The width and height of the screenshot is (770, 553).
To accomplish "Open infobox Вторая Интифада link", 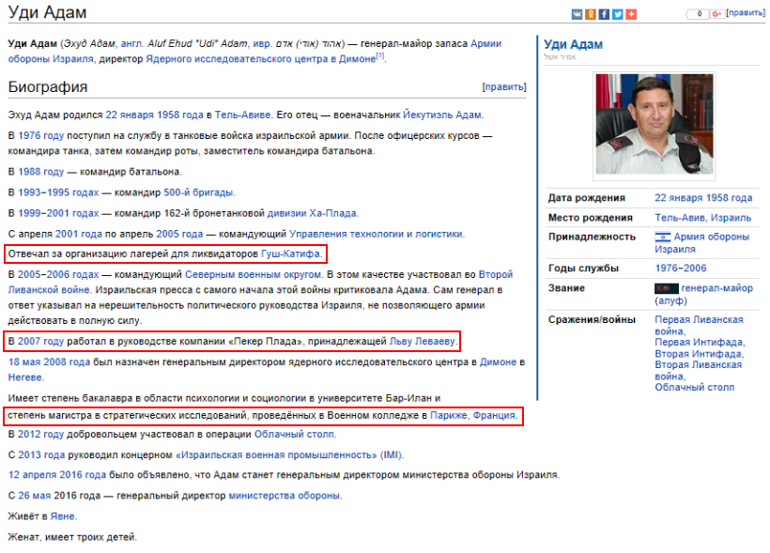I will pos(698,354).
